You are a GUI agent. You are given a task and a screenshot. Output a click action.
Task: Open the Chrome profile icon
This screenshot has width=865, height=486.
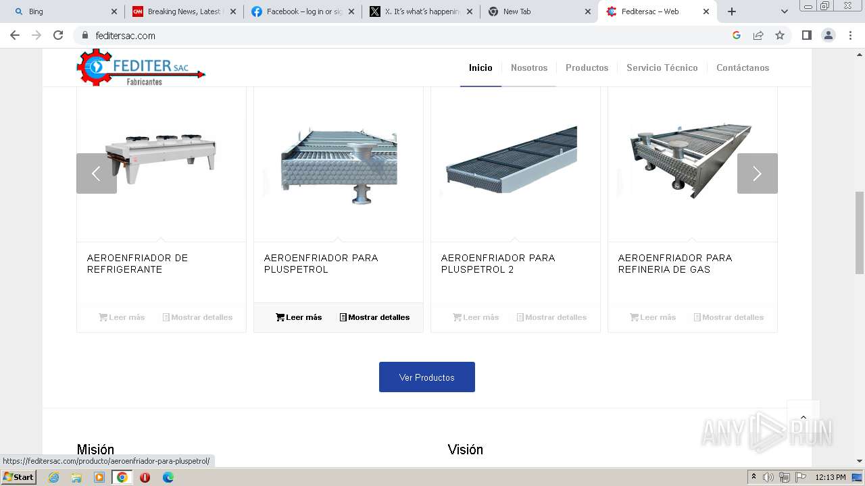829,35
